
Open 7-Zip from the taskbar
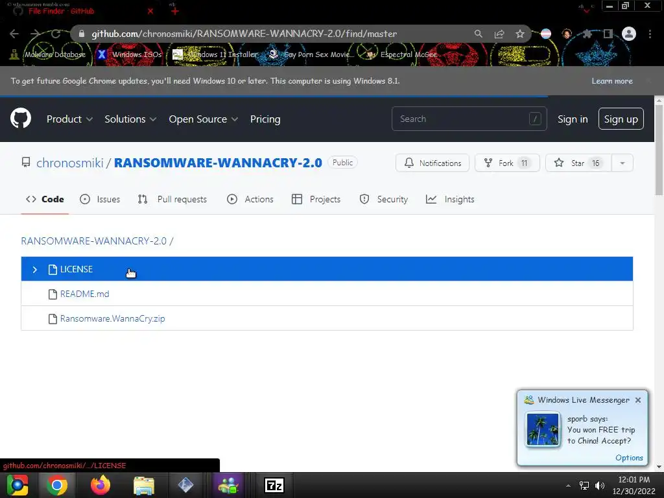[x=274, y=485]
